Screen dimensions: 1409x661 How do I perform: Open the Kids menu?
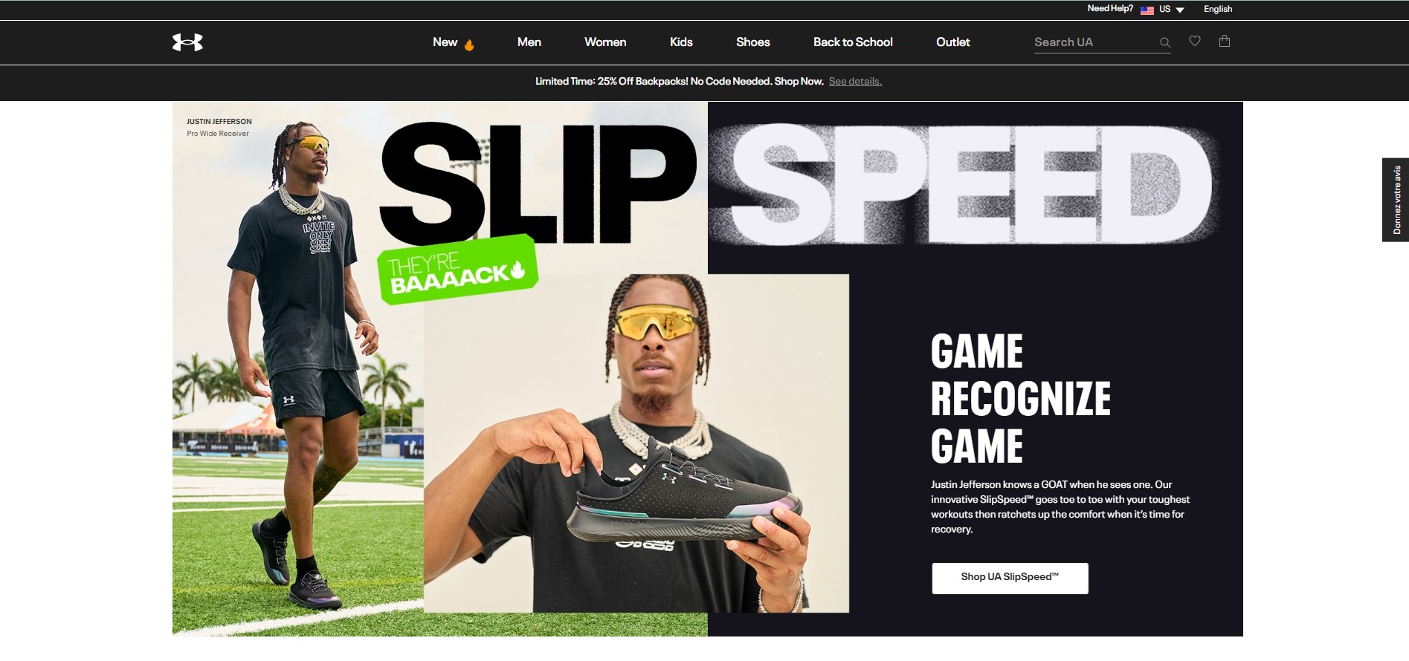[681, 42]
